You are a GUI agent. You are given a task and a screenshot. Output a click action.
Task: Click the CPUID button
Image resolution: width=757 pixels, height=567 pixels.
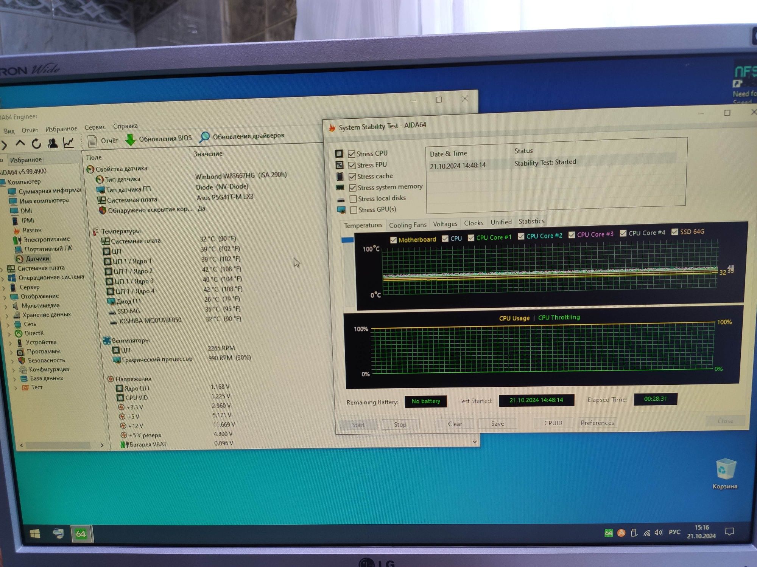(x=553, y=423)
